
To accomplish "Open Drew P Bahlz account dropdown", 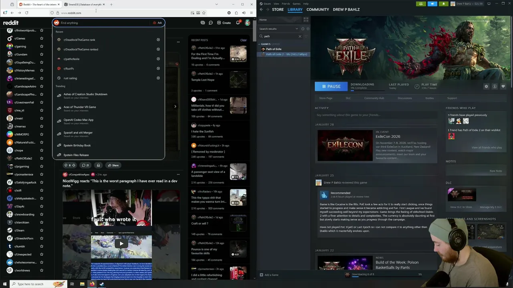I will (467, 4).
